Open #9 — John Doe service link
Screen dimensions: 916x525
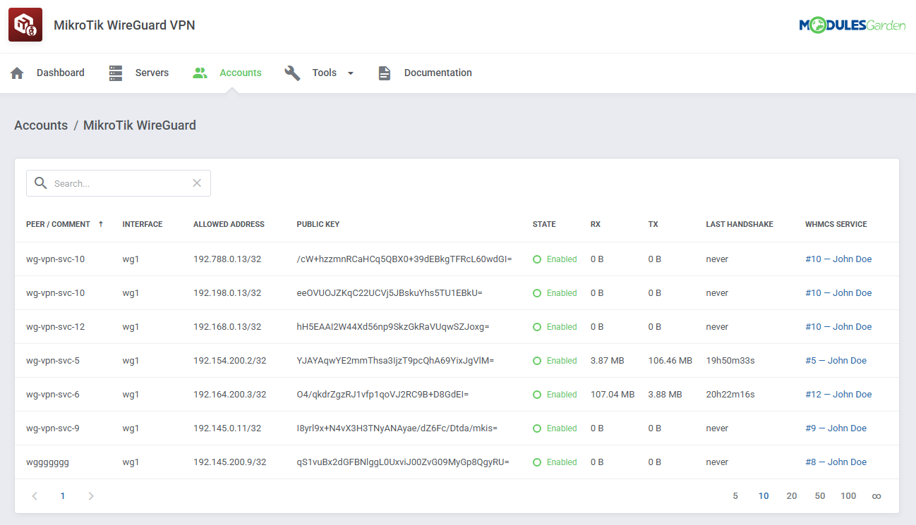click(x=836, y=428)
